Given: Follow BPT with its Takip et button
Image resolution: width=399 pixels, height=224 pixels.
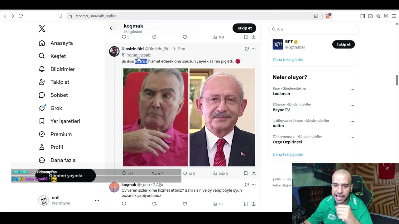Looking at the screenshot, I should [344, 44].
